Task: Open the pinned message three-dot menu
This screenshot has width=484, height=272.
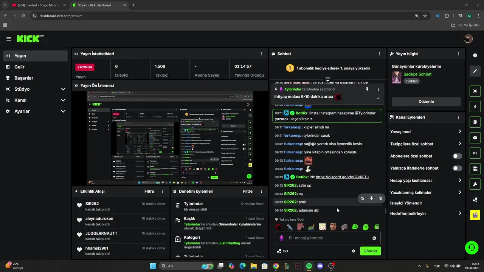Action: (x=378, y=89)
